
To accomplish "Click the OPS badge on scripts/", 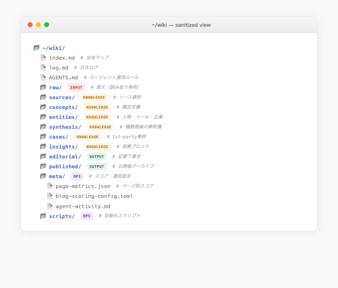I will pos(87,216).
